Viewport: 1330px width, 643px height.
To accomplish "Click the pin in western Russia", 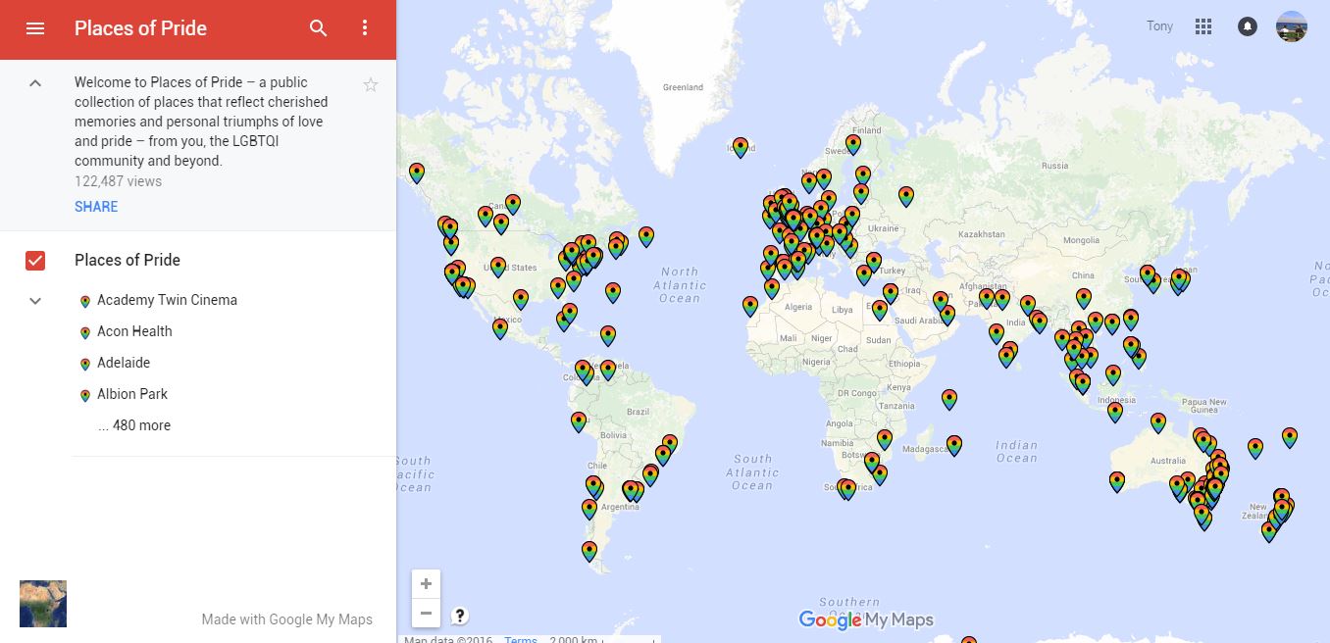I will point(906,196).
